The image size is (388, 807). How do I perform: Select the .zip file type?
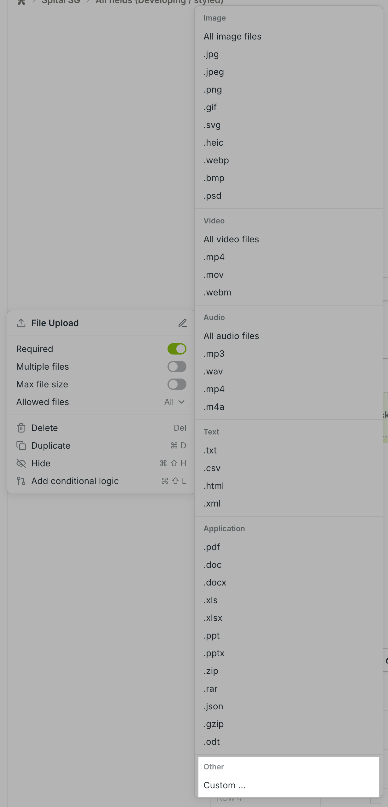[288, 671]
